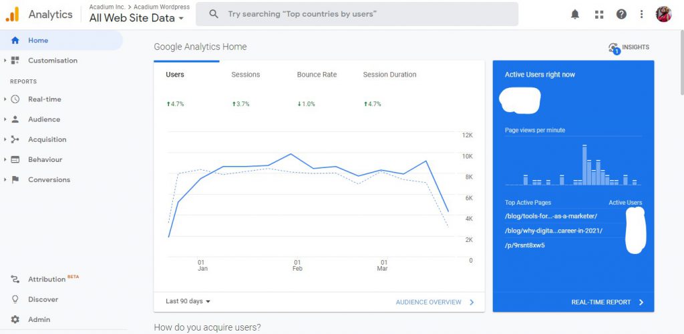Click the Audience person icon
The width and height of the screenshot is (684, 334).
(15, 119)
